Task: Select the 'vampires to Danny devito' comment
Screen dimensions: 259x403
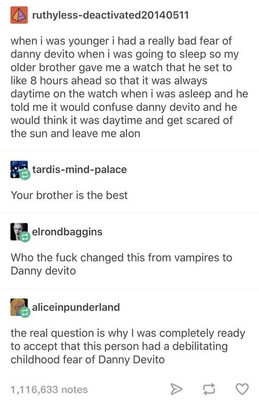Action: (x=121, y=264)
